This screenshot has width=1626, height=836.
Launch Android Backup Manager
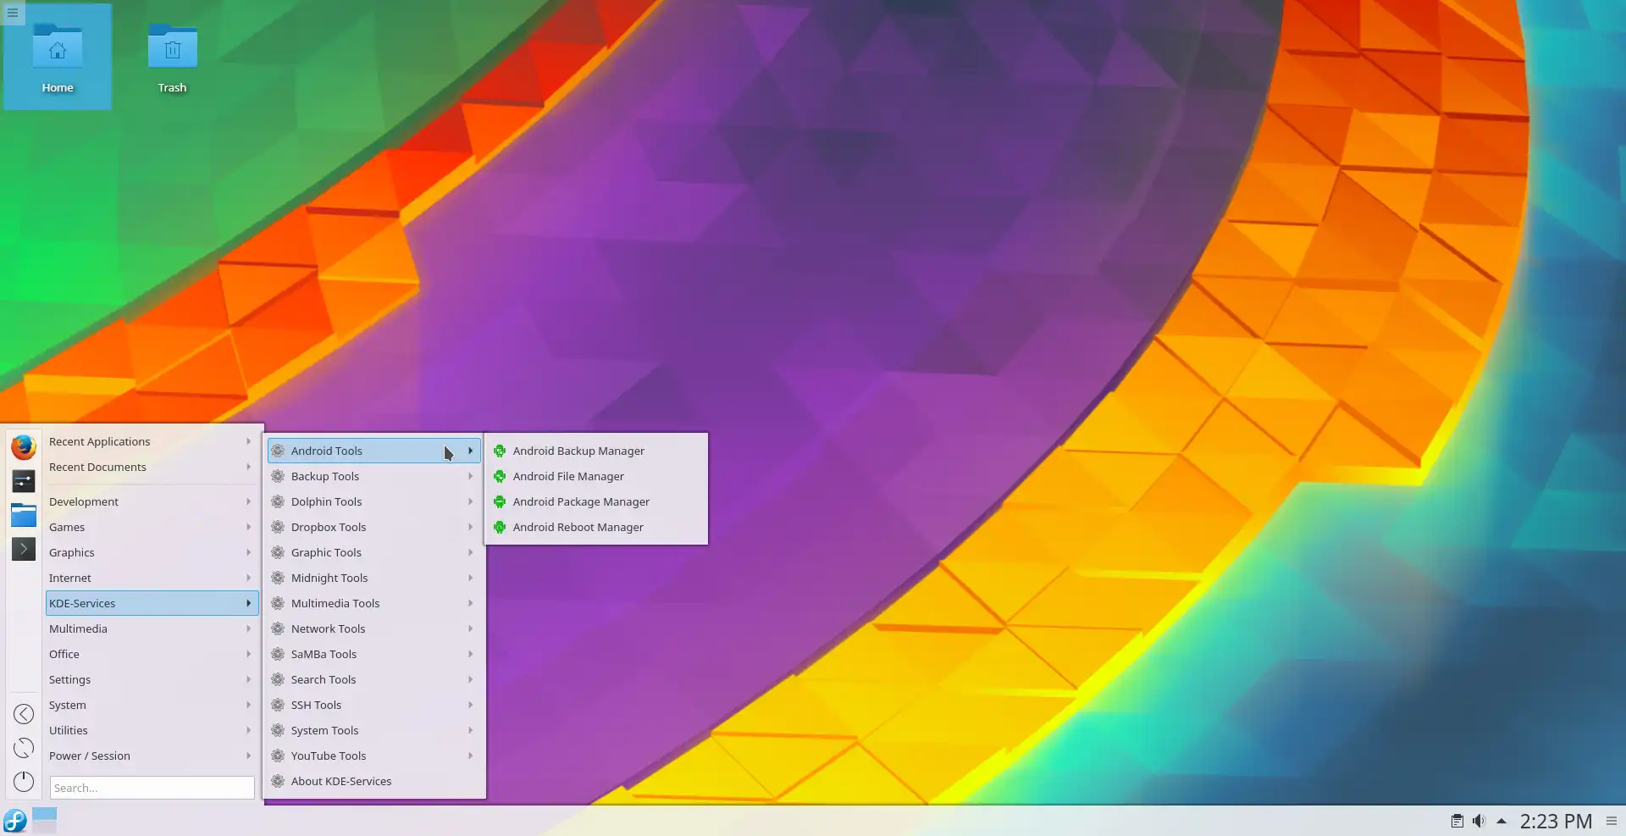tap(596, 451)
